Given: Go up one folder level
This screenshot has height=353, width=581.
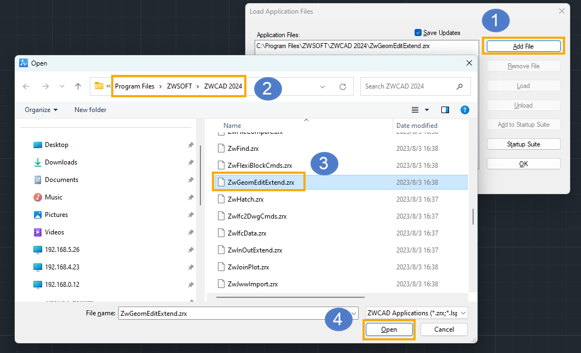Looking at the screenshot, I should coord(78,86).
